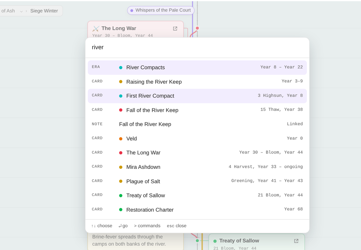Click the crossed swords icon on The Long War card
The image size is (361, 250).
tap(96, 28)
